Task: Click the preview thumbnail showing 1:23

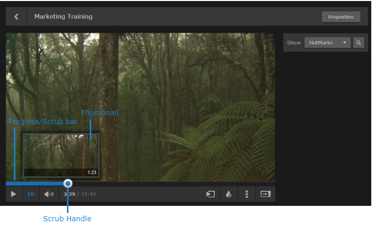Action: 61,155
